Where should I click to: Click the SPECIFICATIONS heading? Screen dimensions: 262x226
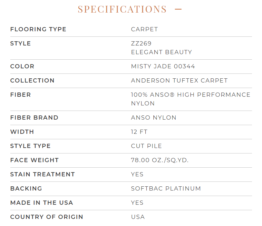[122, 9]
